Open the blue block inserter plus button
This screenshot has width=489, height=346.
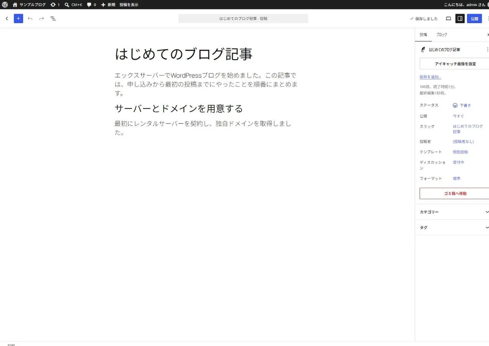coord(18,18)
